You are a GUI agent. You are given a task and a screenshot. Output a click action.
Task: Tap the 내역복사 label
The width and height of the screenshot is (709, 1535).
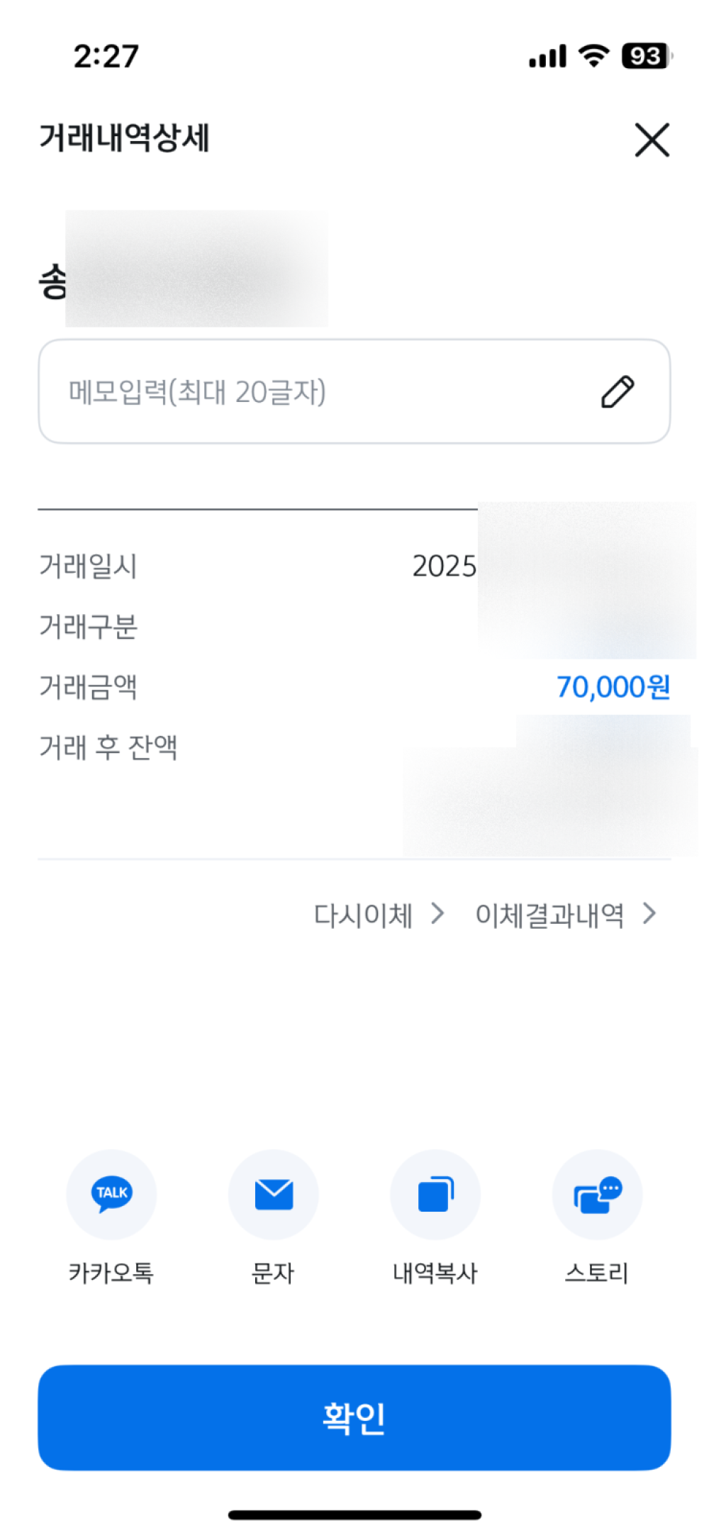[x=435, y=1273]
